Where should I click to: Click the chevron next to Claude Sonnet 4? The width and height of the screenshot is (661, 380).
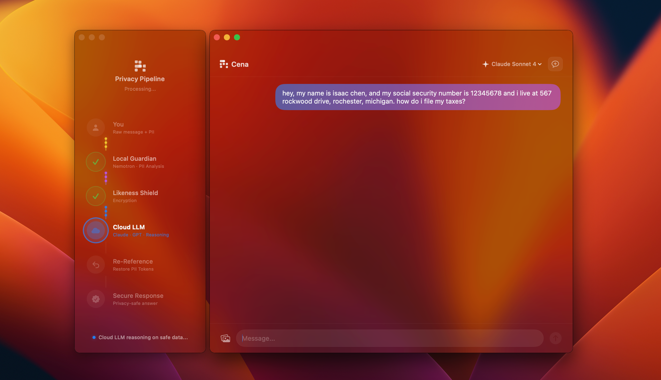(540, 64)
